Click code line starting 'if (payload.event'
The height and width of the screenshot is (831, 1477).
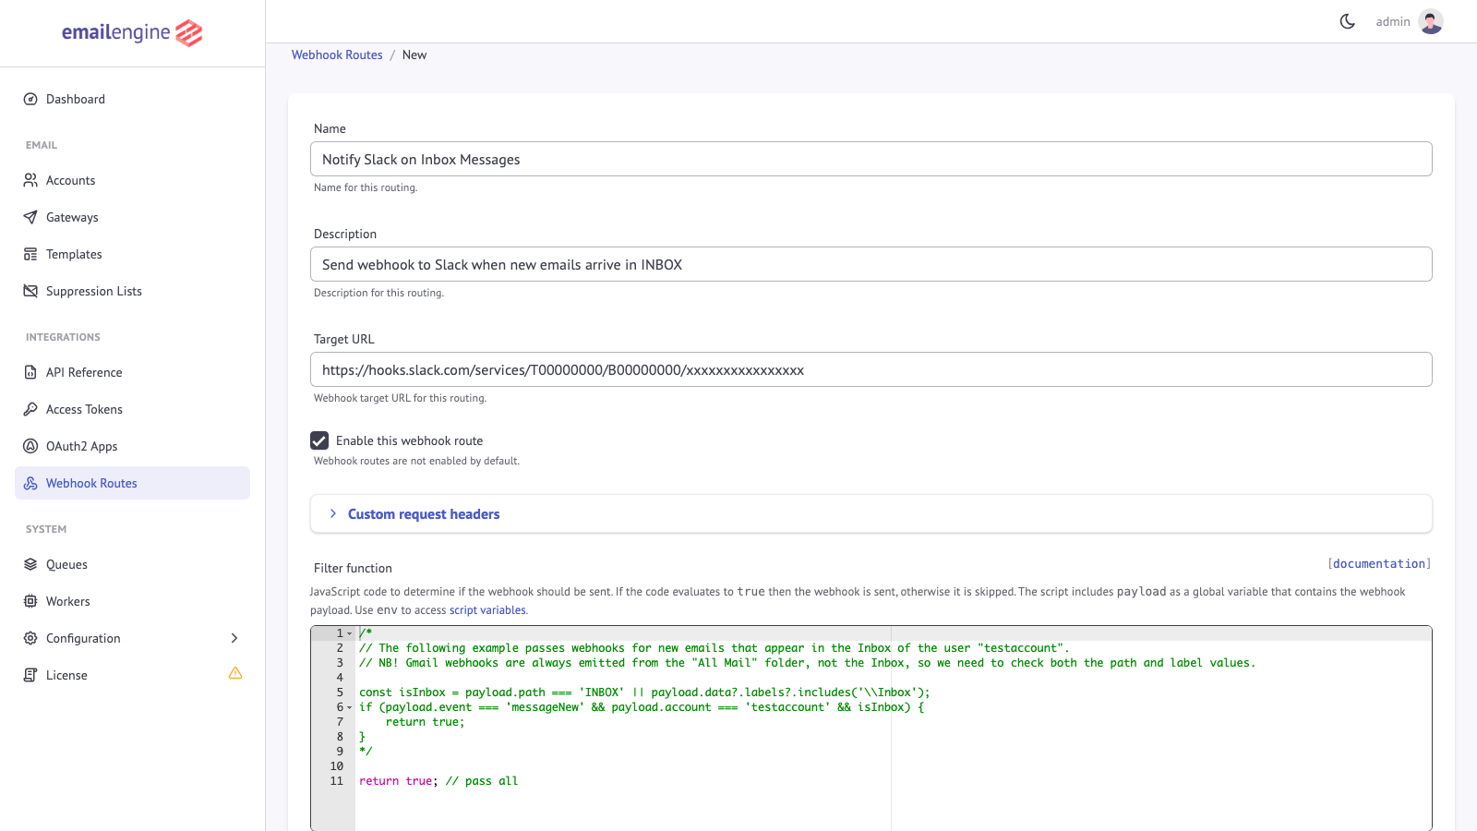pyautogui.click(x=642, y=707)
